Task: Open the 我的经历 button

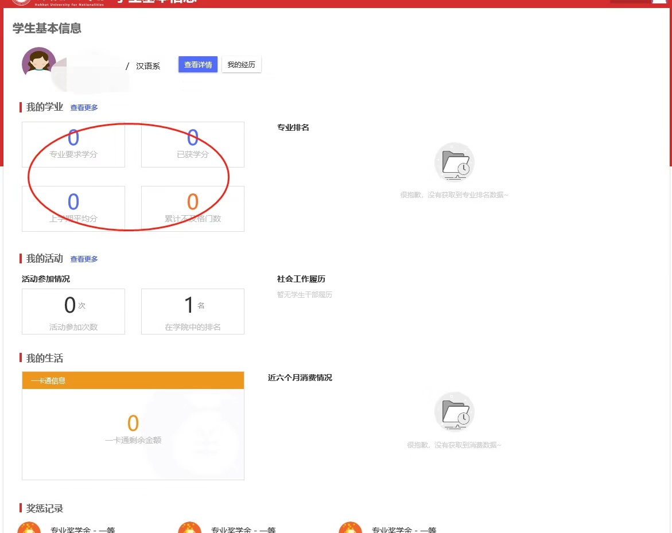Action: 241,65
